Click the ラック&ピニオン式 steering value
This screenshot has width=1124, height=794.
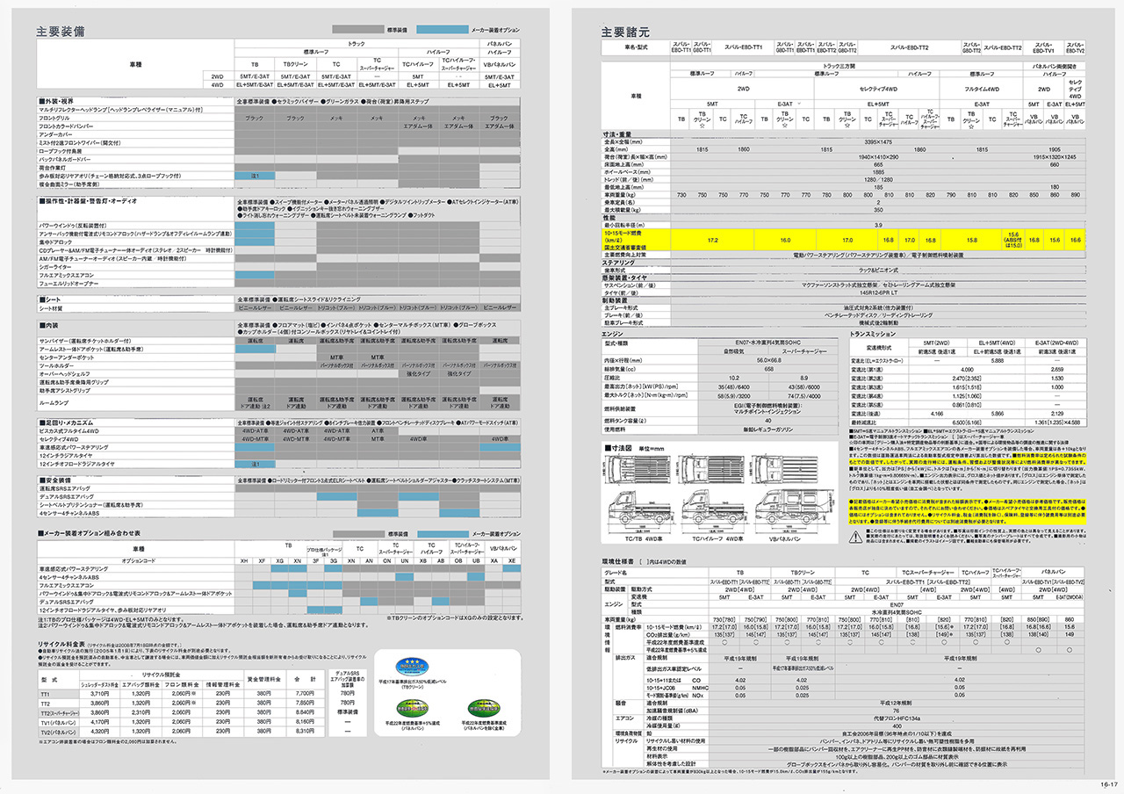tap(877, 270)
